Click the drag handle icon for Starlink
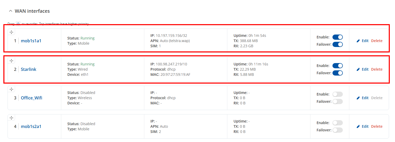 click(11, 61)
